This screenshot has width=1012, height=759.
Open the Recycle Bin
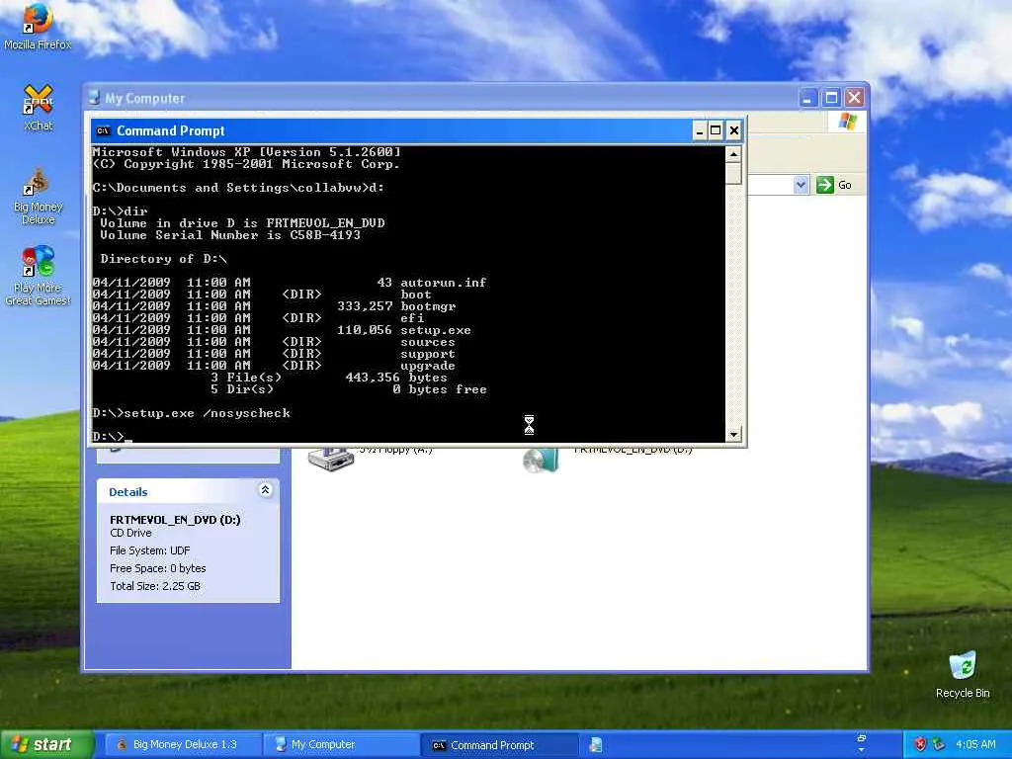[963, 674]
